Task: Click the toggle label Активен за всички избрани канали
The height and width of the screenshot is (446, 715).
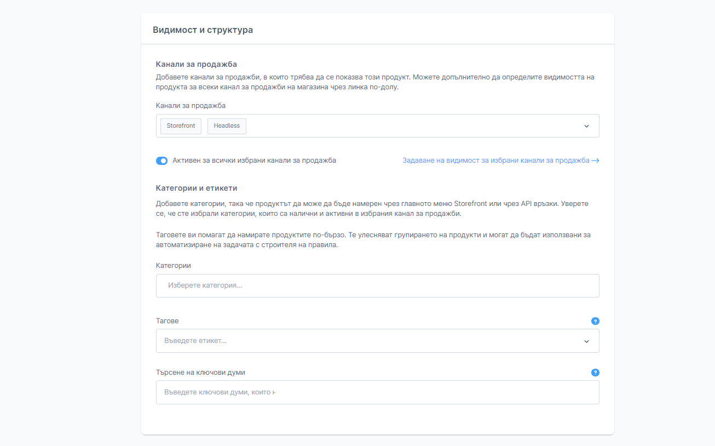Action: click(x=254, y=161)
